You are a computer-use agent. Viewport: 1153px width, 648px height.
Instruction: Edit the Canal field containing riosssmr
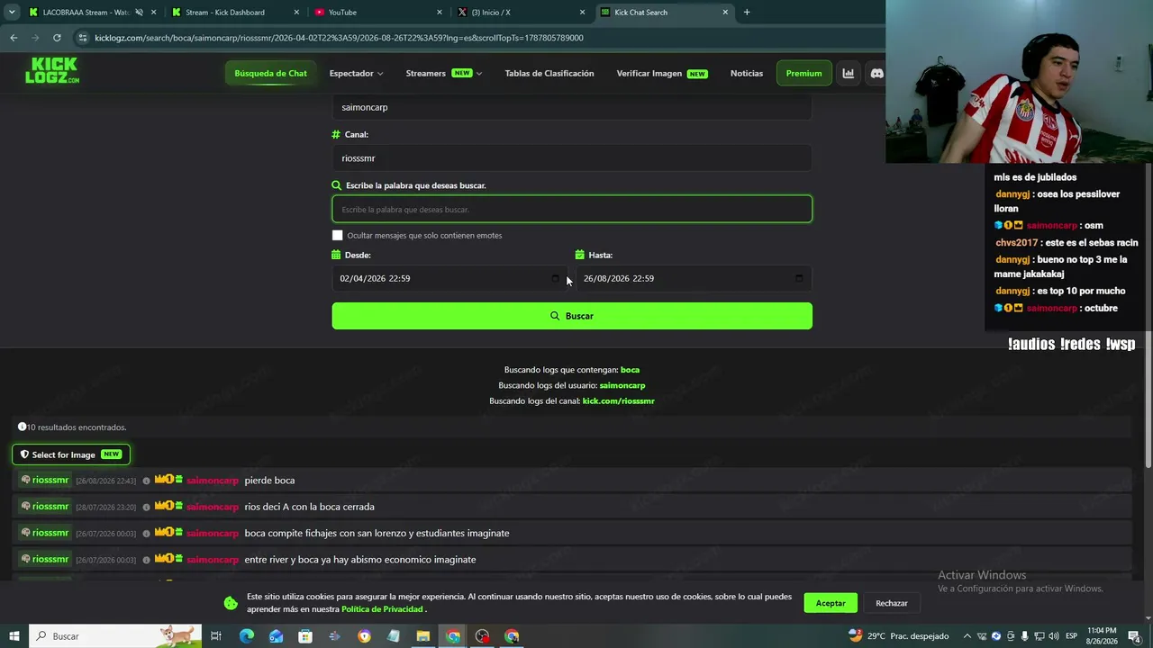572,158
